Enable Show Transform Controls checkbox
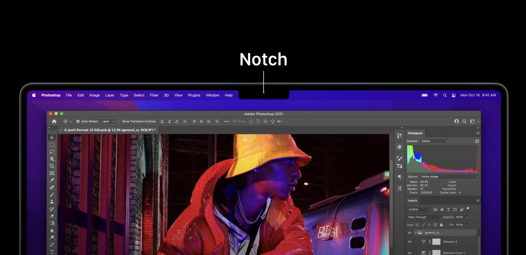This screenshot has height=255, width=526. [x=119, y=121]
